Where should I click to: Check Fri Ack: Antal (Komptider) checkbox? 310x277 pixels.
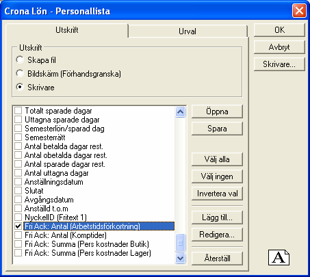coord(18,235)
